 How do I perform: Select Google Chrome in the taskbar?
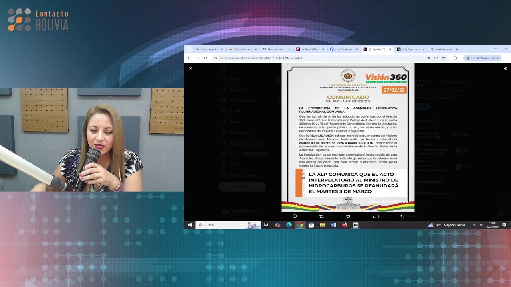pos(300,225)
